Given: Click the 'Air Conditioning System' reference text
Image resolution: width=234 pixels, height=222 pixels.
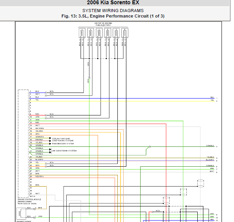Looking at the screenshot, I should (64, 151).
